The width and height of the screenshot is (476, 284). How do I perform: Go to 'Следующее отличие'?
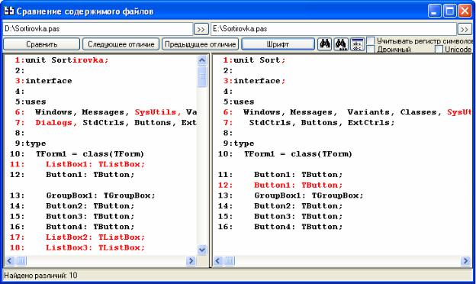pyautogui.click(x=121, y=44)
